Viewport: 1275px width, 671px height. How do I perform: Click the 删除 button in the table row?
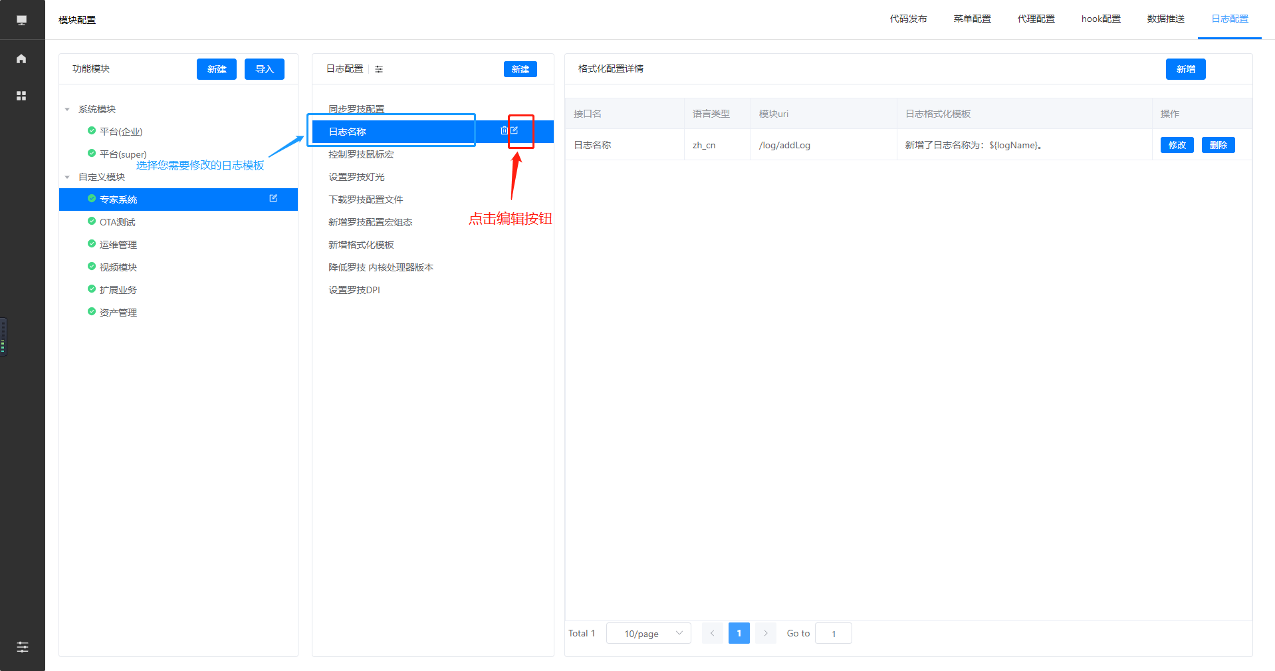(x=1218, y=145)
